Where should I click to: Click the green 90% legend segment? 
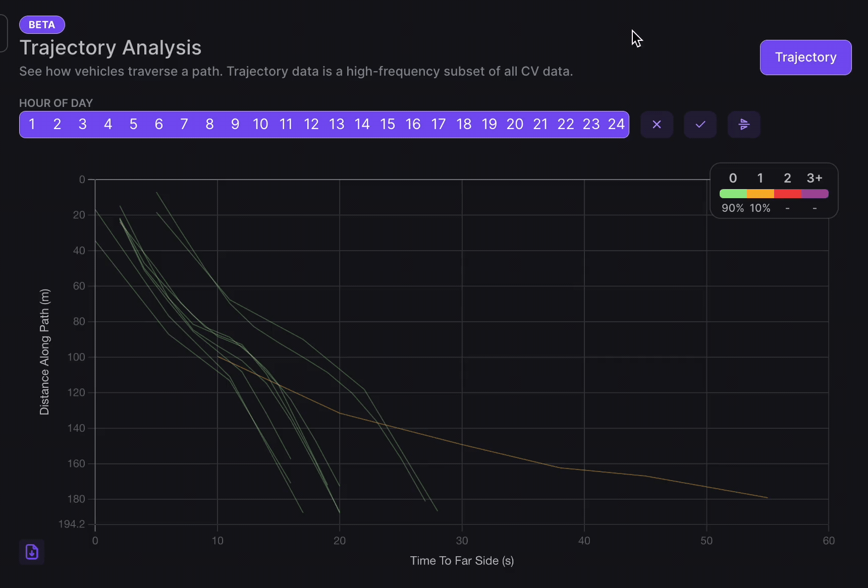pos(733,193)
